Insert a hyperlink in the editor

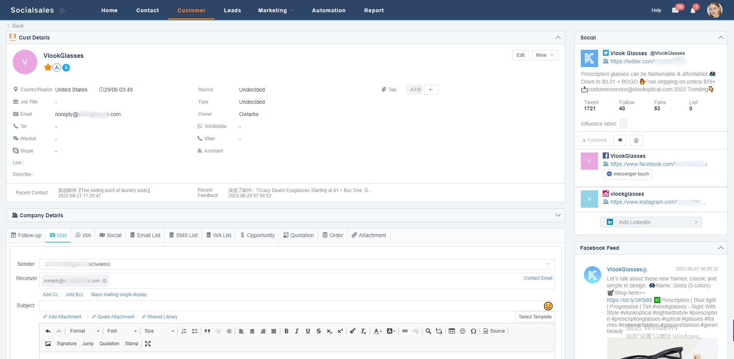click(405, 331)
